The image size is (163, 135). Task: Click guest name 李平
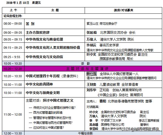click(x=94, y=120)
